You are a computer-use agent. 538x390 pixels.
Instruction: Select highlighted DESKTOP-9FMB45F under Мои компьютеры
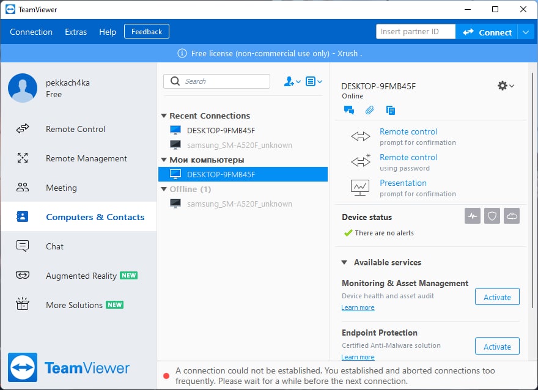pos(243,174)
